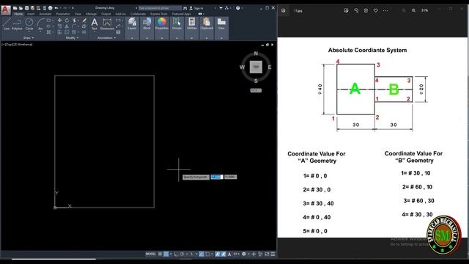Click the WCS label below ViewCube

pyautogui.click(x=256, y=90)
